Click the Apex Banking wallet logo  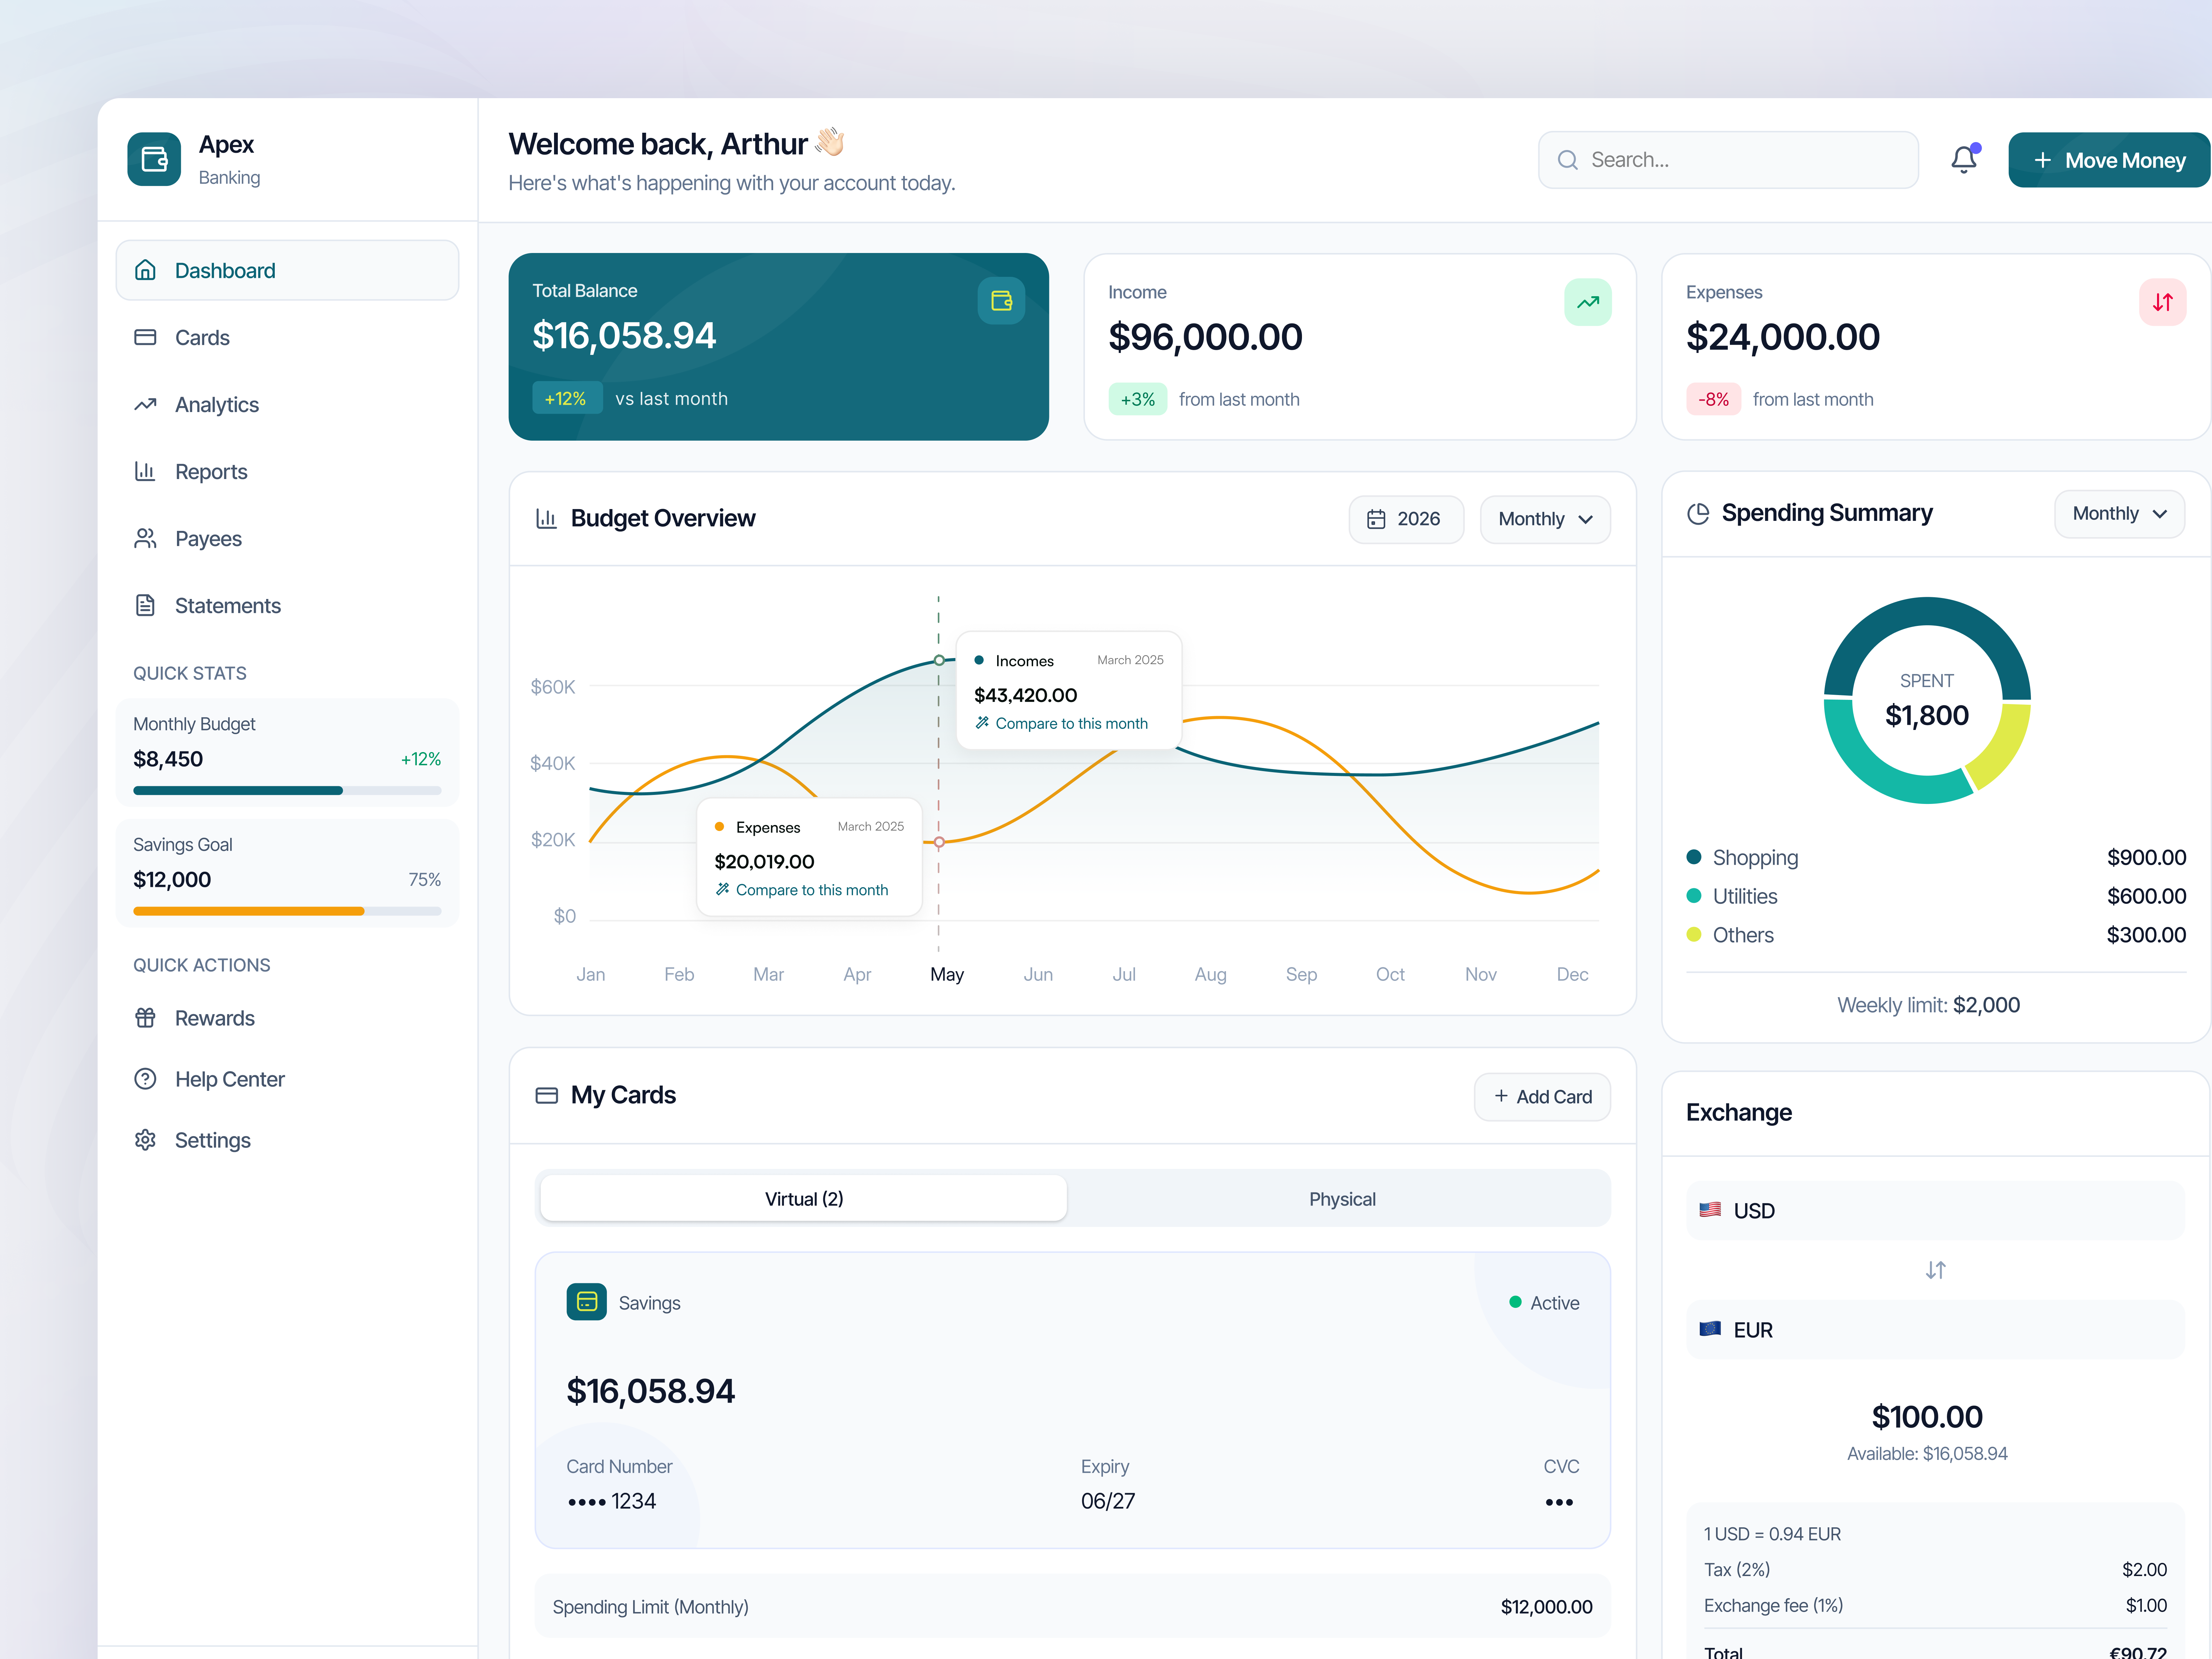click(x=154, y=159)
